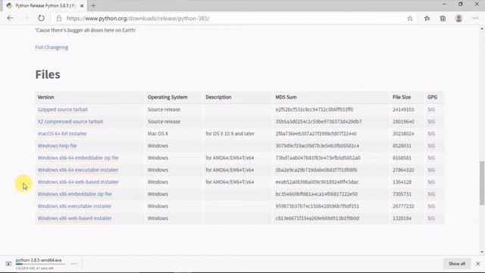The image size is (485, 273).
Task: Download the Gzipped source tarball
Action: pos(63,109)
